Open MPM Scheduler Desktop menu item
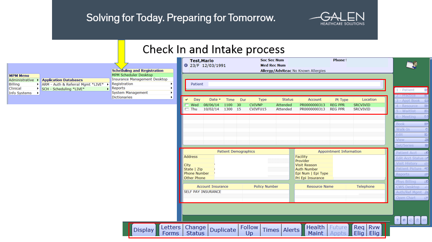 click(x=132, y=75)
